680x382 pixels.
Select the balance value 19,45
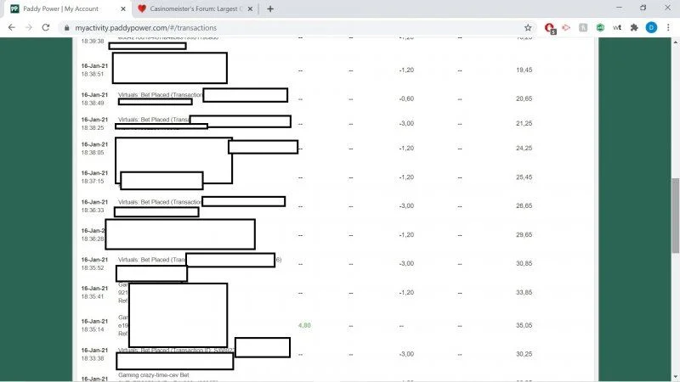(524, 70)
